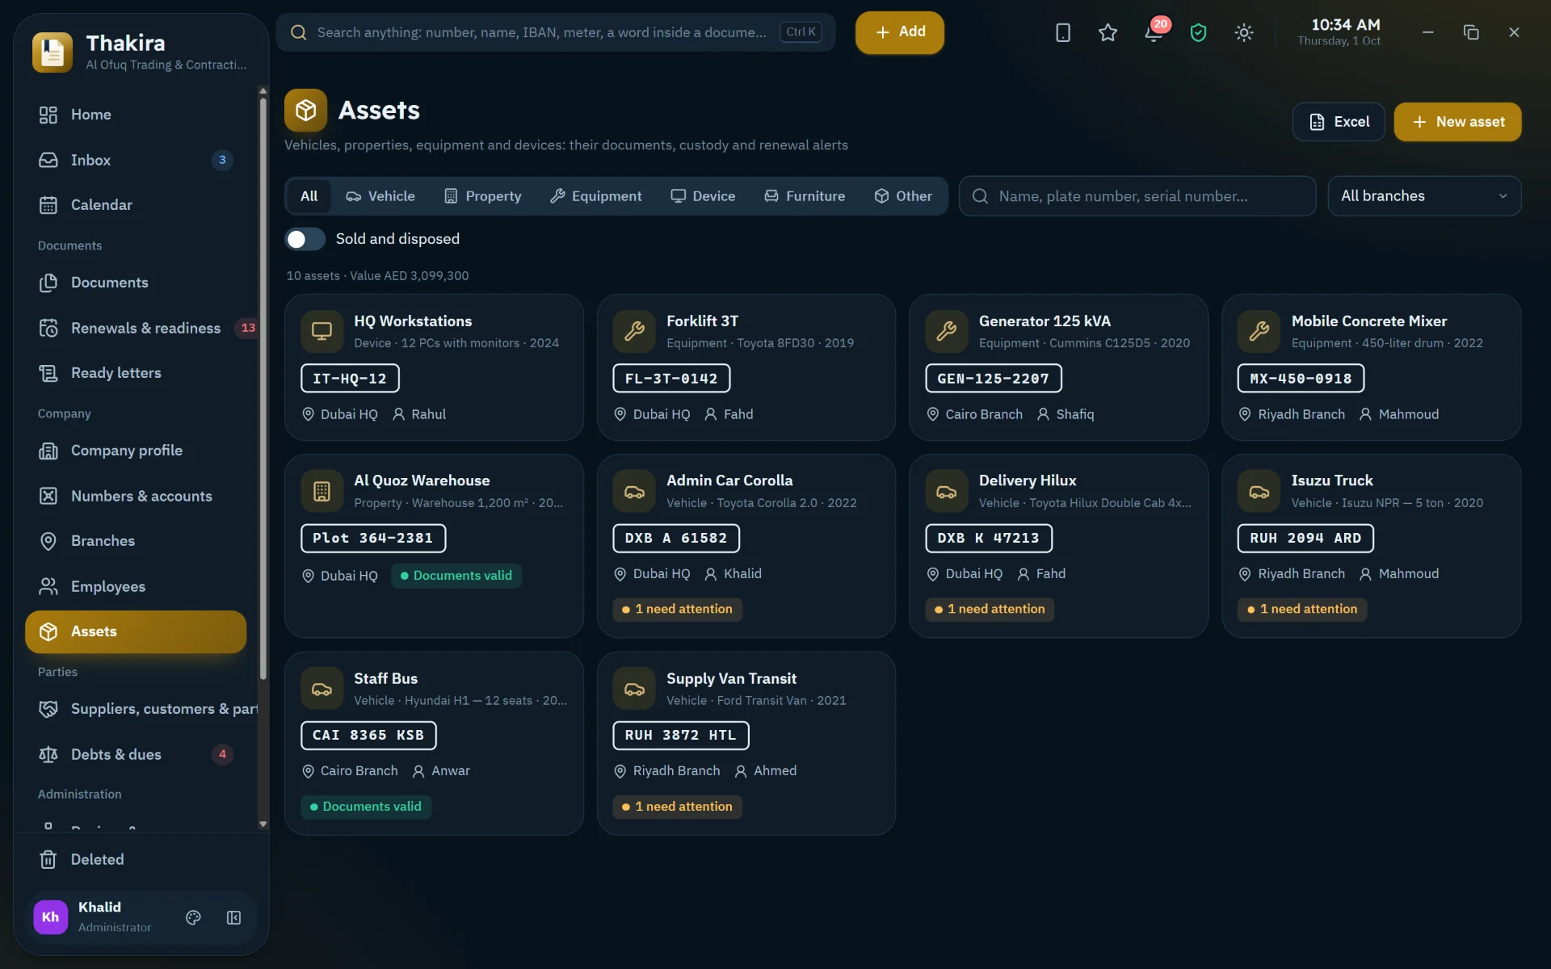The height and width of the screenshot is (969, 1551).
Task: Open All branches dropdown
Action: 1424,196
